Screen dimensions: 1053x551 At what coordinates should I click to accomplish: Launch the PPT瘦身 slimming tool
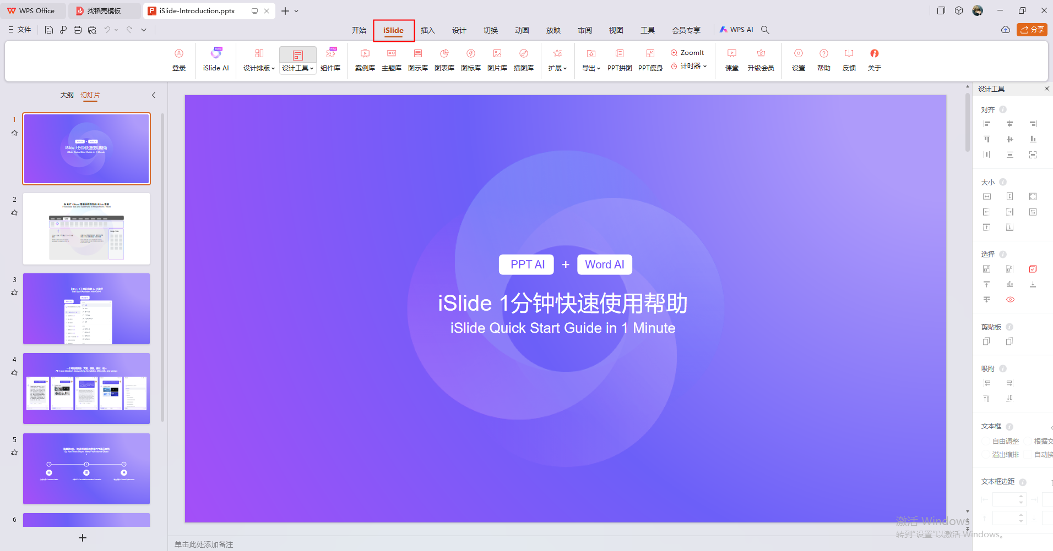650,60
